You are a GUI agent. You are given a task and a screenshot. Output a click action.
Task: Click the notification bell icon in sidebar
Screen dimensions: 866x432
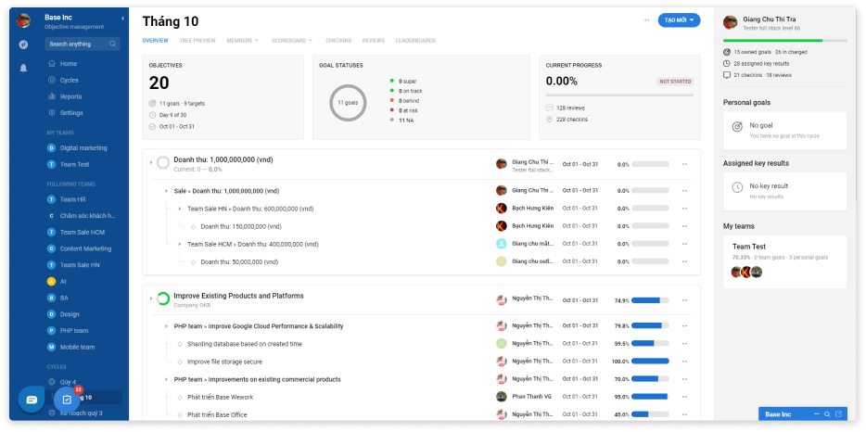click(23, 68)
